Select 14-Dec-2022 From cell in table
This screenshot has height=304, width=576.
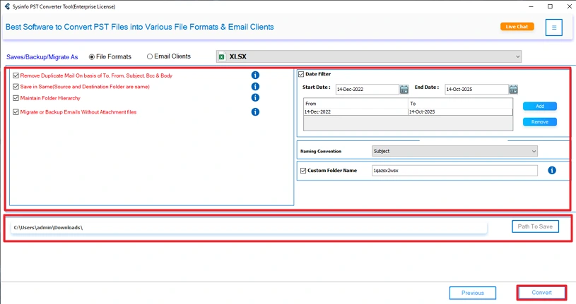(355, 111)
